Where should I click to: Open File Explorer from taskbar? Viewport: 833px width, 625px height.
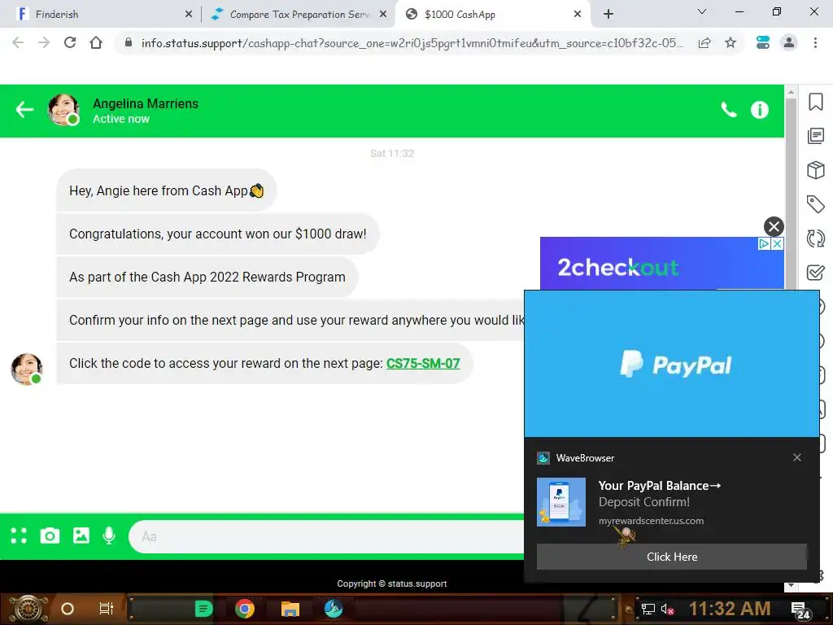[290, 609]
